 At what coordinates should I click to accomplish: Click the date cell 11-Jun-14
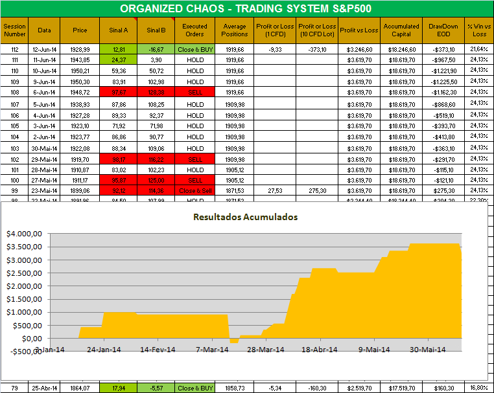(x=44, y=60)
